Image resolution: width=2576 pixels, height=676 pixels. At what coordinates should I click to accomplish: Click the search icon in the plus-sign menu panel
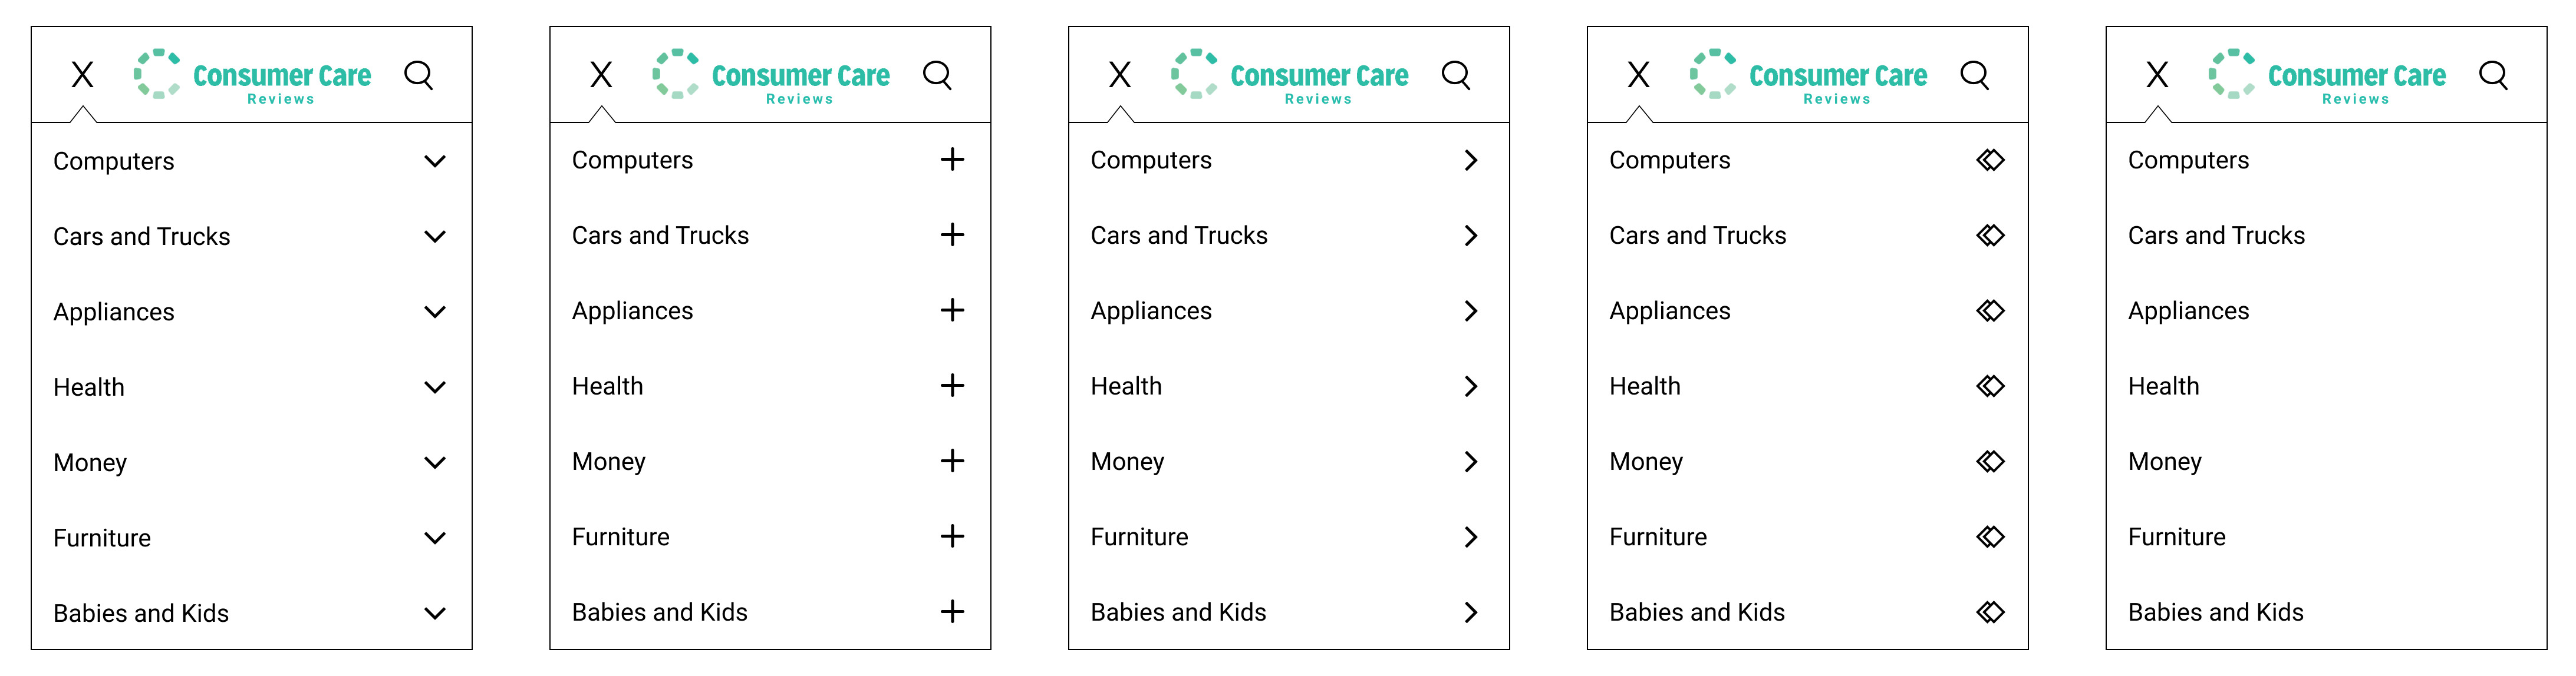click(937, 75)
